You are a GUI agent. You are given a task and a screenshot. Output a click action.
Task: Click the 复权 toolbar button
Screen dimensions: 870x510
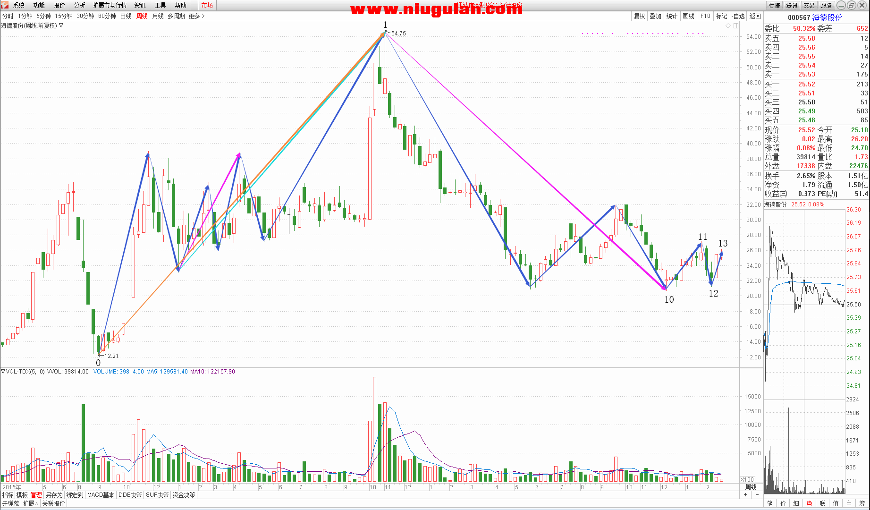pyautogui.click(x=640, y=16)
